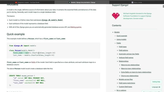Click the highlighted first_name code line

(34, 53)
